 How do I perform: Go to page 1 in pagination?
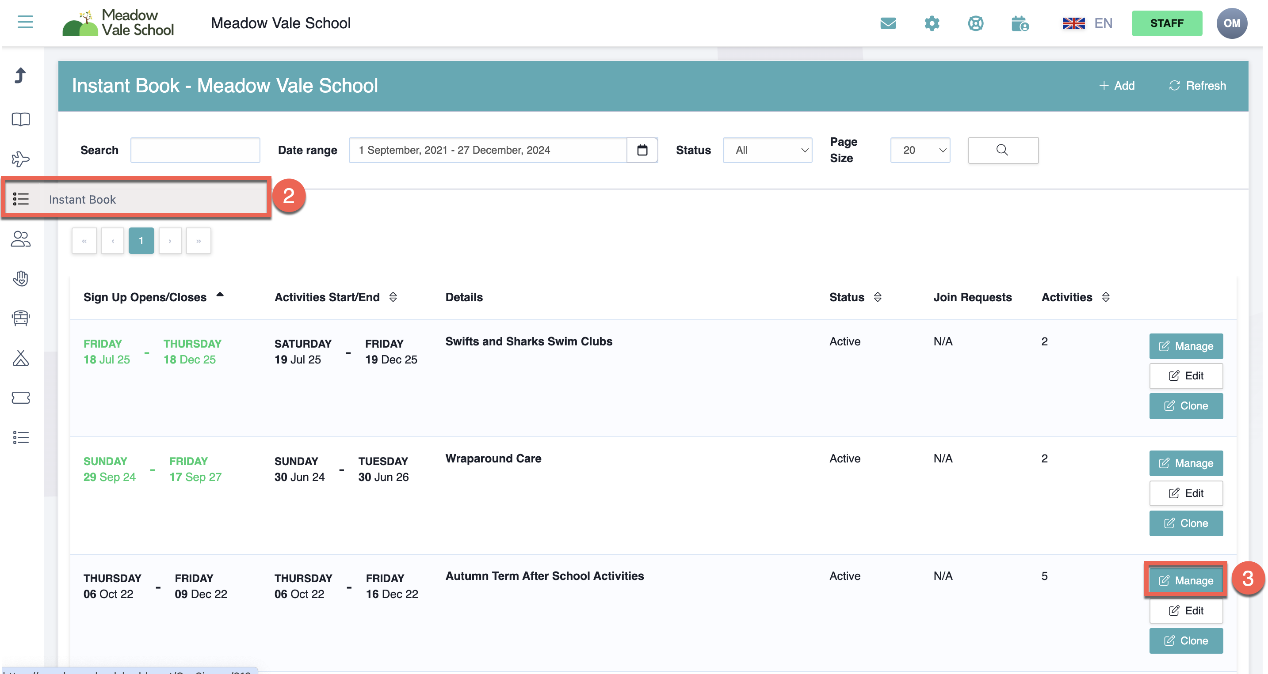[141, 240]
